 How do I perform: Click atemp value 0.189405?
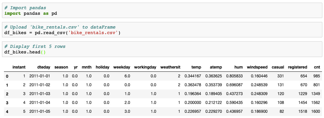coord(214,94)
